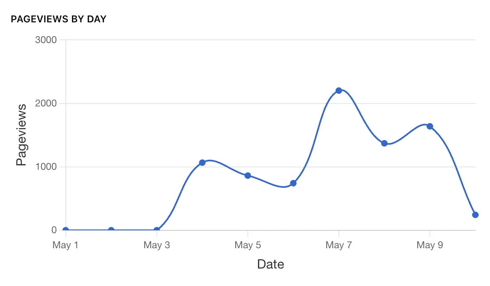Screen dimensions: 490x286
Task: Click the May 8 data point
Action: [x=384, y=143]
